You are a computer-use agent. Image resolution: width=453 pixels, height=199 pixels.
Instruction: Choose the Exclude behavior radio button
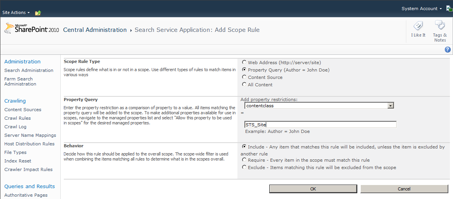pyautogui.click(x=244, y=167)
